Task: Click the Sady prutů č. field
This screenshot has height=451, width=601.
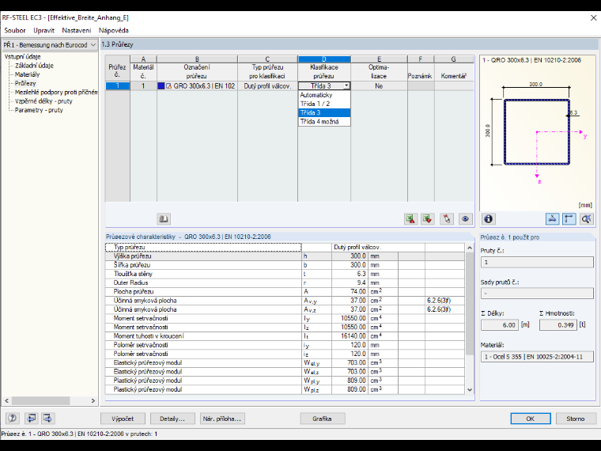Action: [537, 294]
